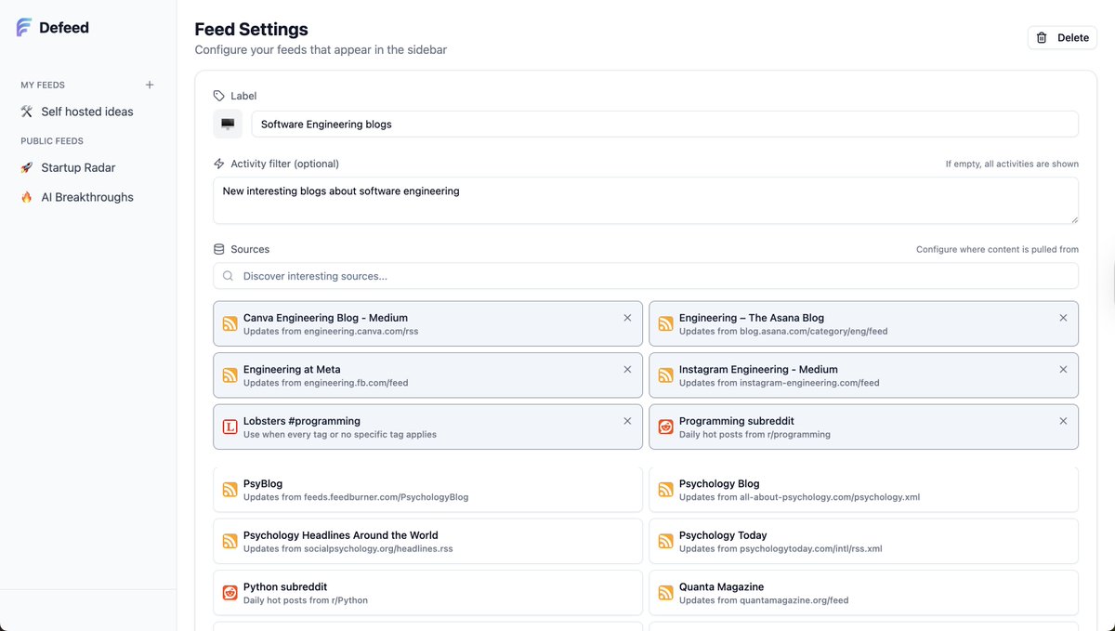Click Reddit icon of Python subreddit
Viewport: 1115px width, 631px height.
(x=230, y=593)
